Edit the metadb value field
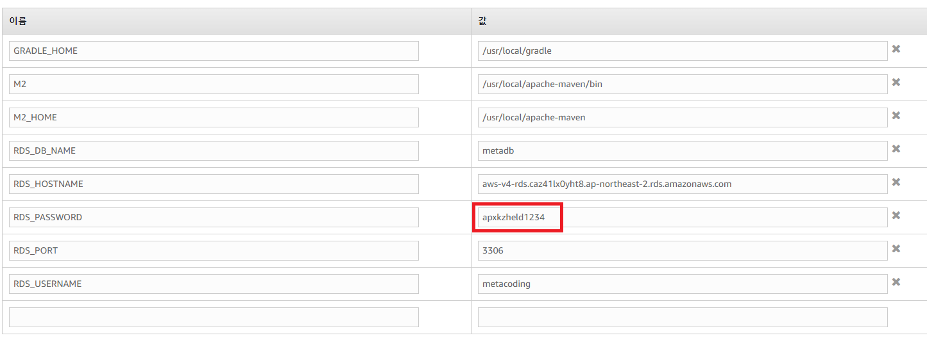 point(683,150)
